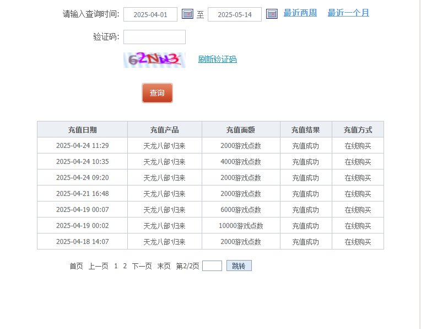The width and height of the screenshot is (421, 329).
Task: Focus the 验证码 input box
Action: [154, 37]
